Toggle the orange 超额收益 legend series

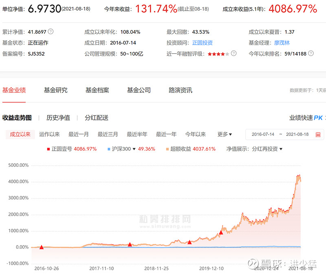pyautogui.click(x=191, y=149)
